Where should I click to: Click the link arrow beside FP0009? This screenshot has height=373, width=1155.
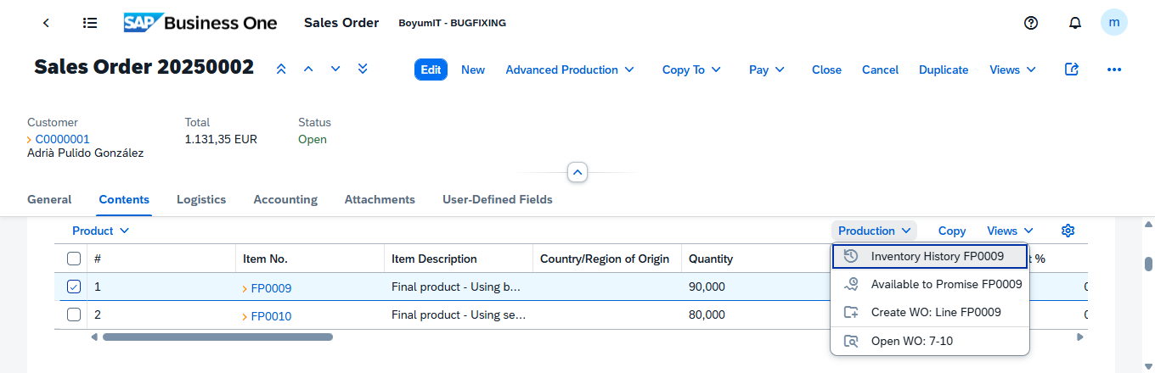[x=245, y=288]
